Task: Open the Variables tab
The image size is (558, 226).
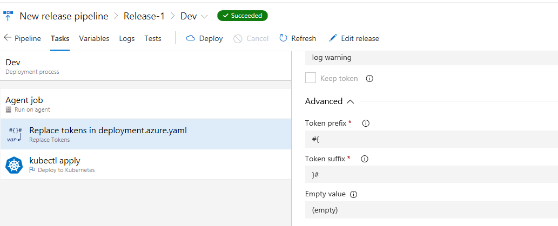Action: pyautogui.click(x=94, y=38)
